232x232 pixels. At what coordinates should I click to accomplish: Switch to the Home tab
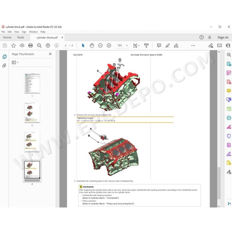point(7,37)
